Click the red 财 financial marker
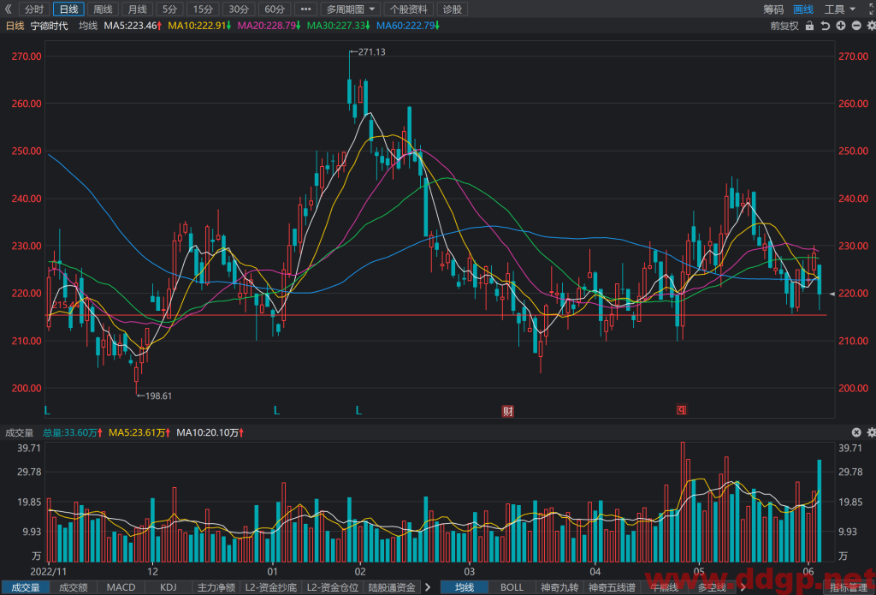This screenshot has height=595, width=876. click(507, 411)
